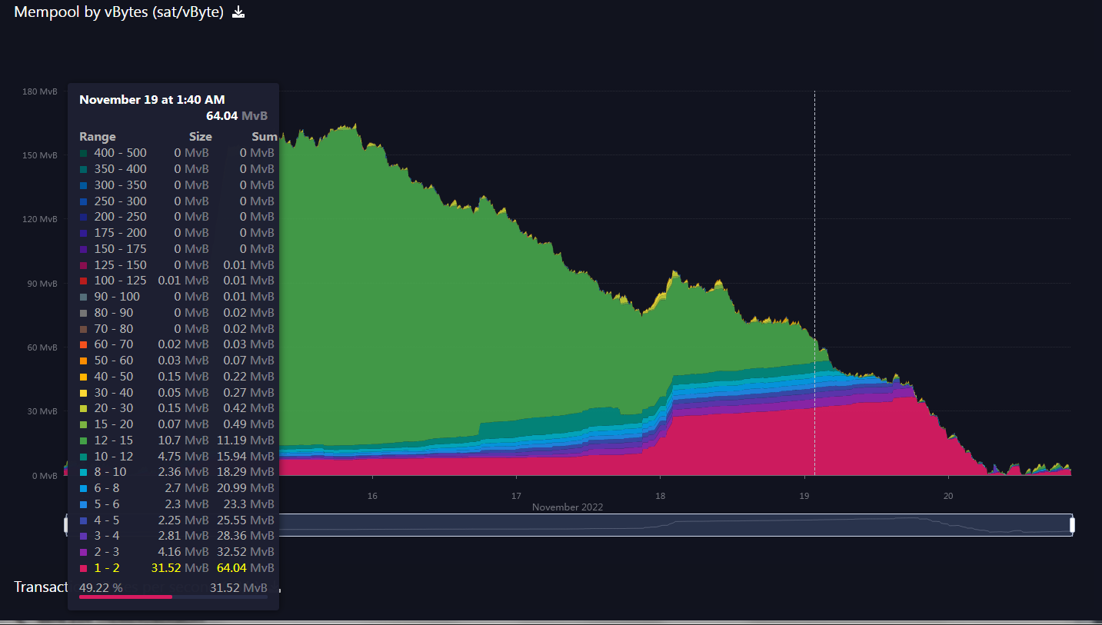The height and width of the screenshot is (625, 1102).
Task: Click the pink swatch for the 1 - 2 range
Action: [x=83, y=568]
